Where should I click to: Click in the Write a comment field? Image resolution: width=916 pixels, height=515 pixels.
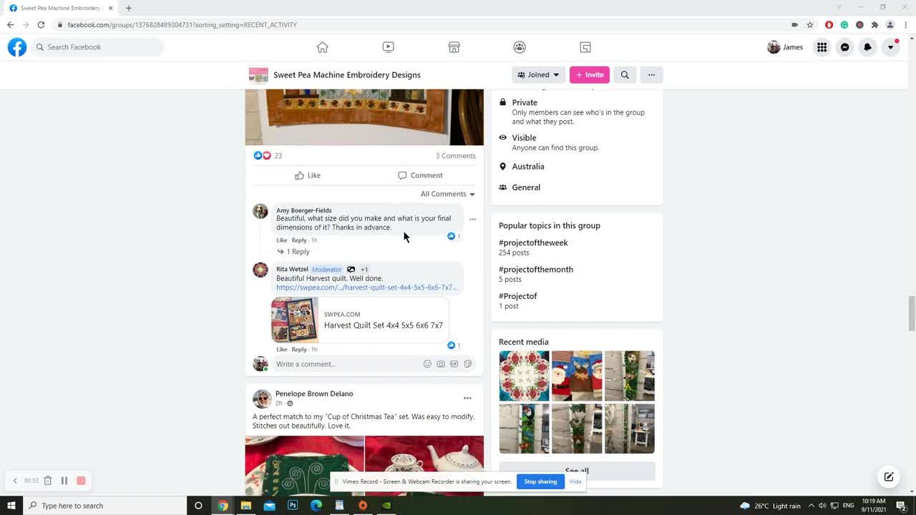click(348, 364)
